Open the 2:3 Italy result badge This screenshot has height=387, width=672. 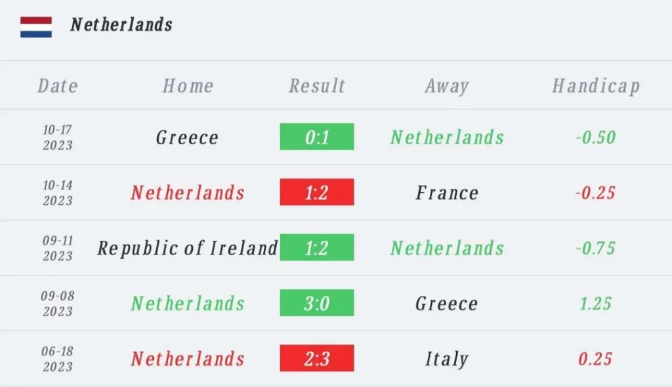[317, 358]
